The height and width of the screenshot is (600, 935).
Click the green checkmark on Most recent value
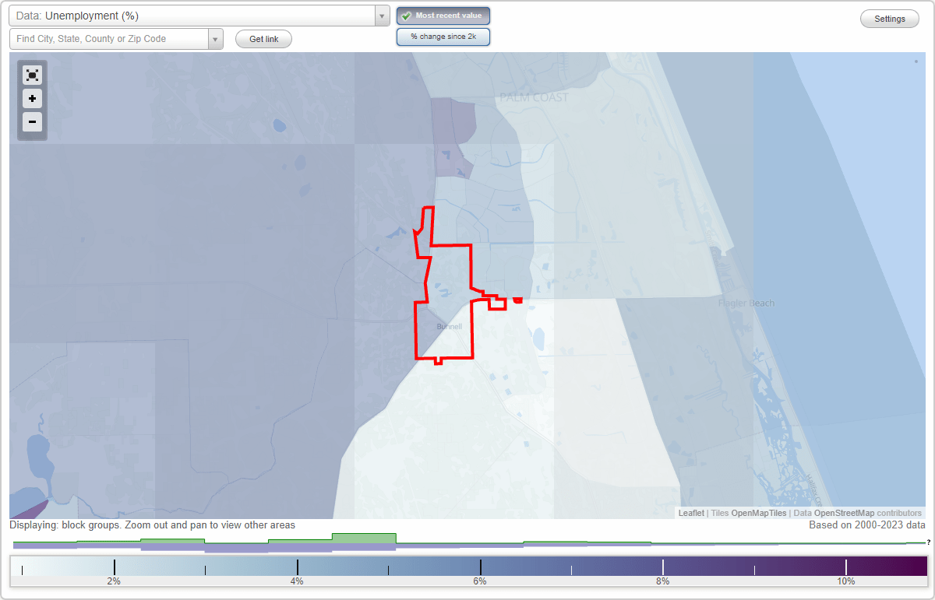tap(407, 15)
